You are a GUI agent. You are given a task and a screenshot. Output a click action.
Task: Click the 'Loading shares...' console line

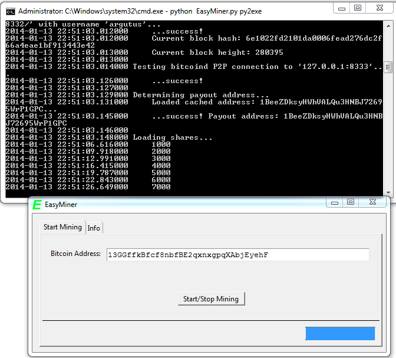[173, 137]
